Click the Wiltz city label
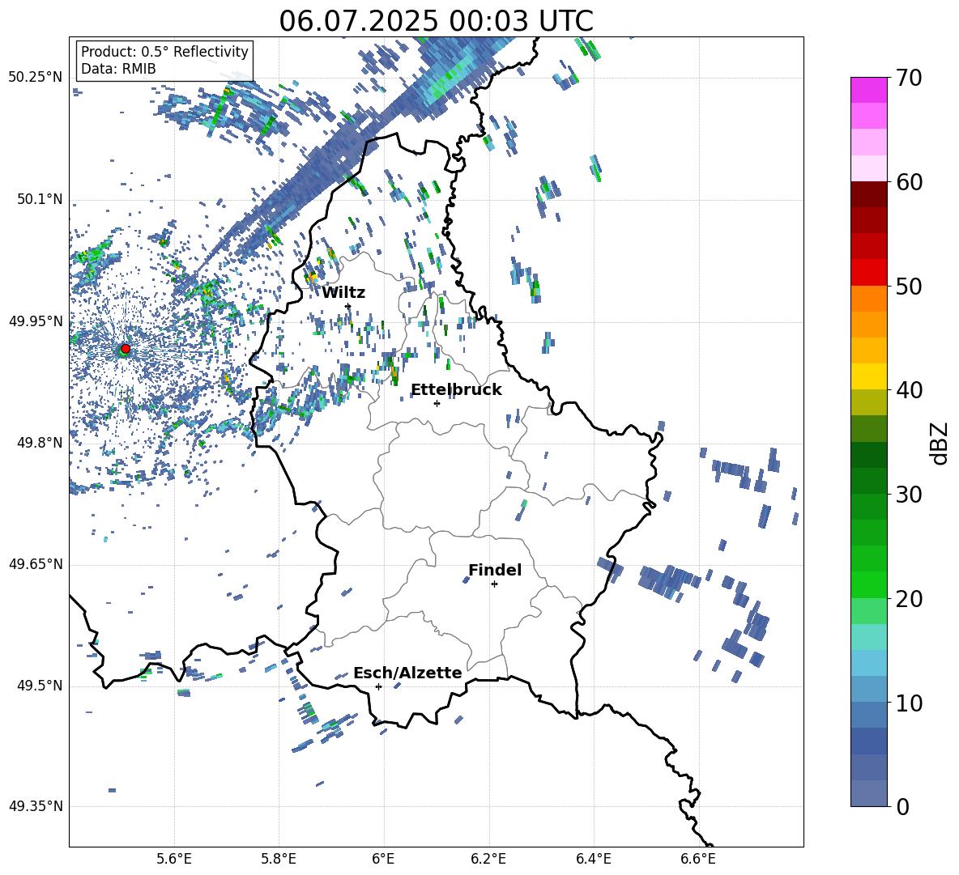 point(343,293)
